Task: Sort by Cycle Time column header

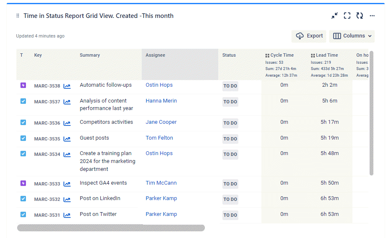Action: coord(282,55)
